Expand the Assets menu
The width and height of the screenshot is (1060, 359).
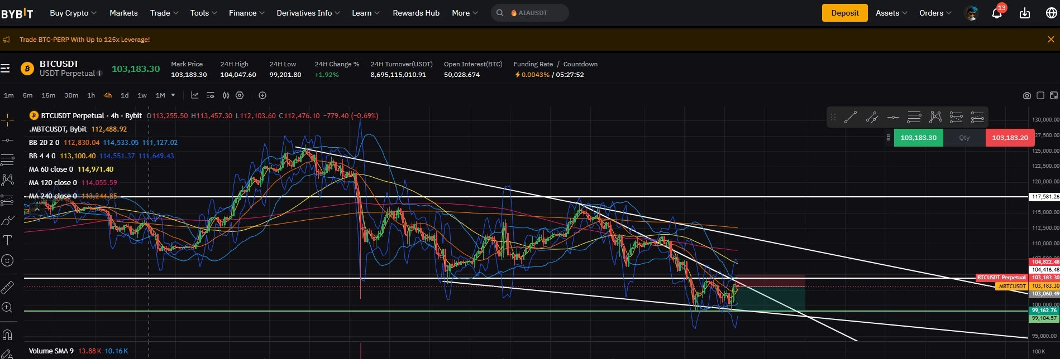(x=891, y=13)
